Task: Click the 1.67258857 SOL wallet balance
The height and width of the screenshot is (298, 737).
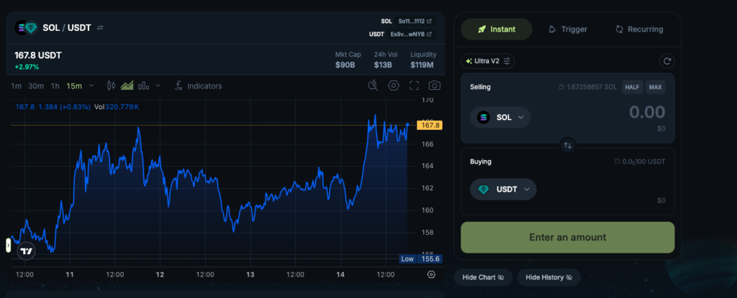Action: point(587,88)
